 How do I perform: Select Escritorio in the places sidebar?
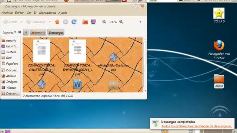[10, 46]
